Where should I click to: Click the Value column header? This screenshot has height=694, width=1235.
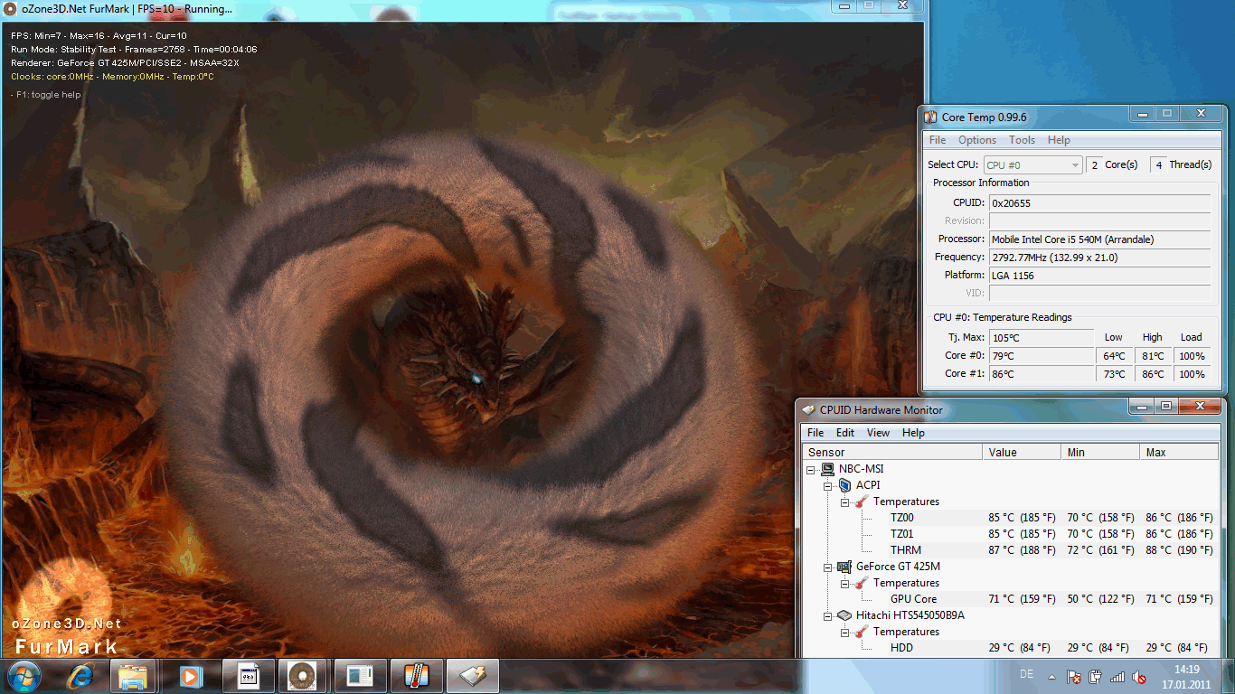[1022, 453]
